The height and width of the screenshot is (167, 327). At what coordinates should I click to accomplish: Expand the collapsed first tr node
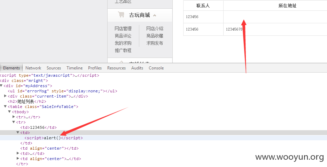pyautogui.click(x=14, y=117)
